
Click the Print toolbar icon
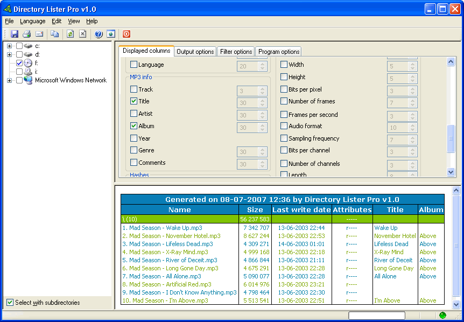[27, 34]
